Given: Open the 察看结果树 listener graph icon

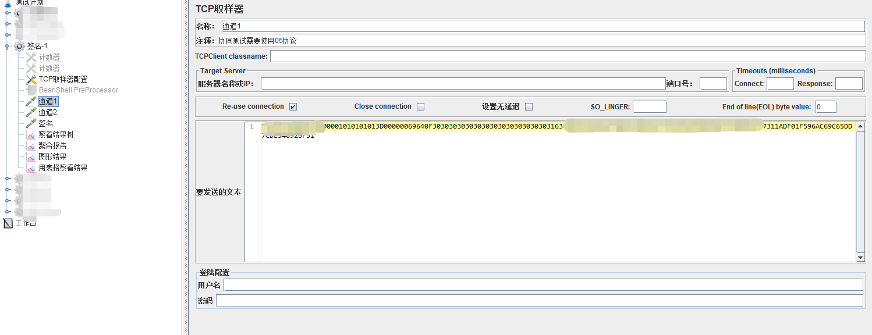Looking at the screenshot, I should click(31, 134).
